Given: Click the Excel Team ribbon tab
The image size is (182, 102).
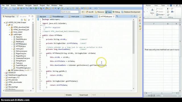Looking at the screenshot, I should coord(163,5).
